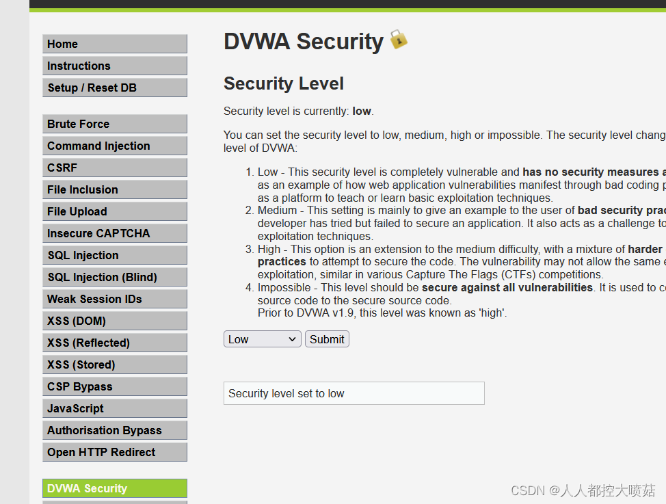Screen dimensions: 666x504
Task: View the Instructions page
Action: [114, 66]
